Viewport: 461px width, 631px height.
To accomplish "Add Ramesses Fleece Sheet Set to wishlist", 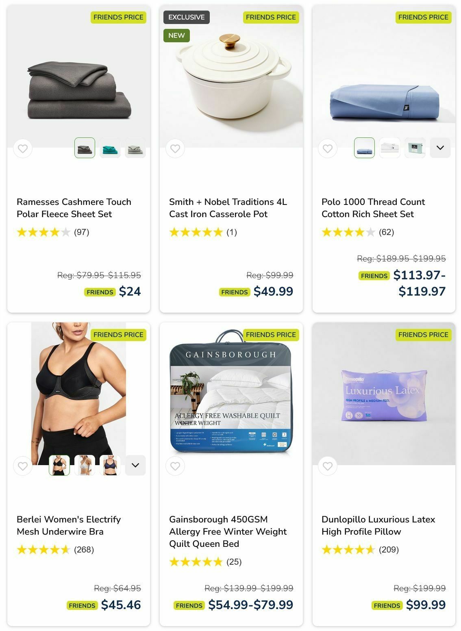I will [23, 149].
